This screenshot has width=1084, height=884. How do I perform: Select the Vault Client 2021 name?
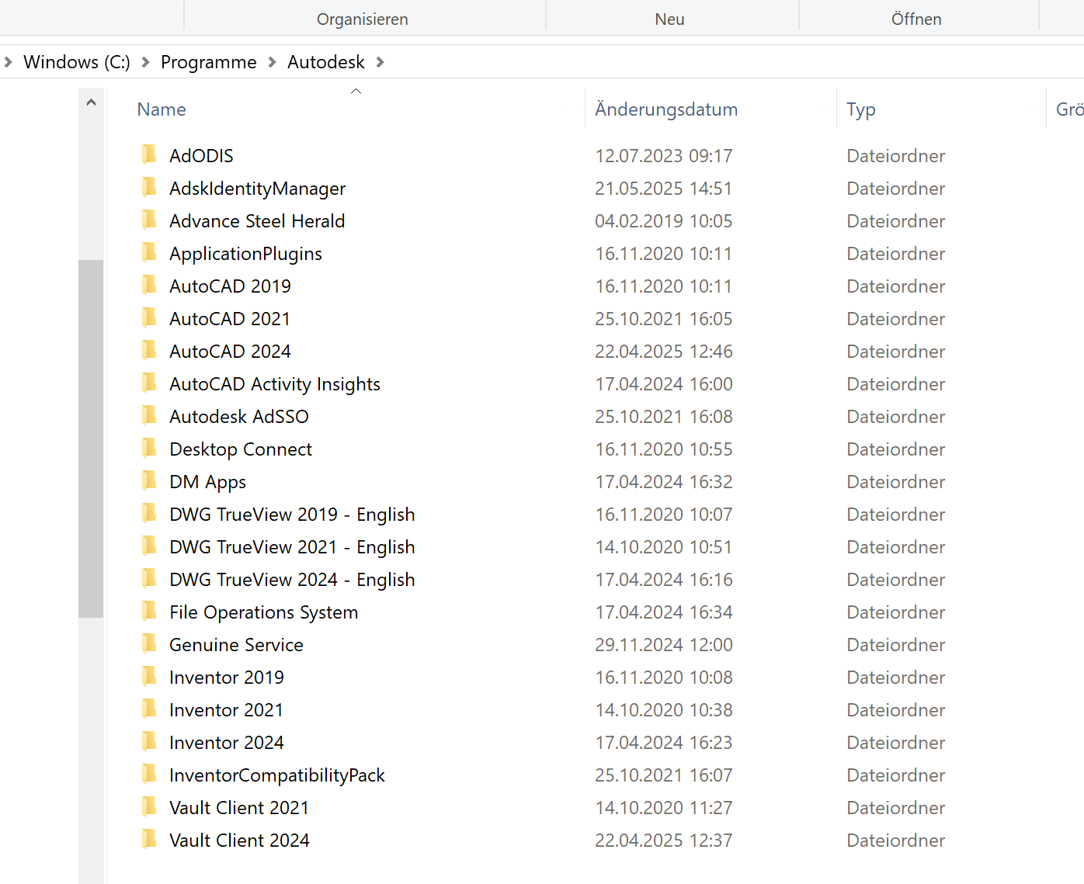pos(239,808)
